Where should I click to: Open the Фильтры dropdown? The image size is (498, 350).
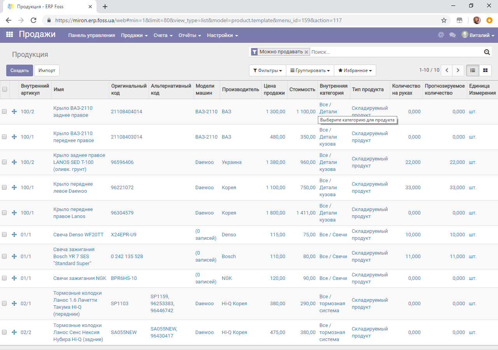(268, 70)
